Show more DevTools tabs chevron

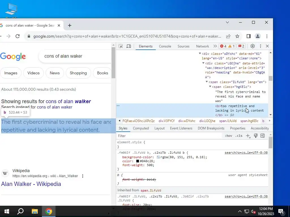(x=215, y=46)
